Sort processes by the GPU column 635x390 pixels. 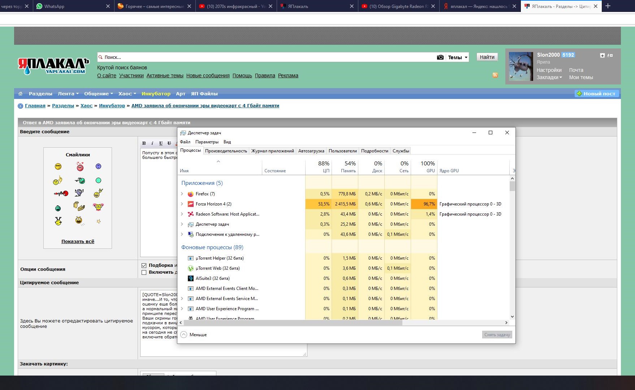[424, 167]
